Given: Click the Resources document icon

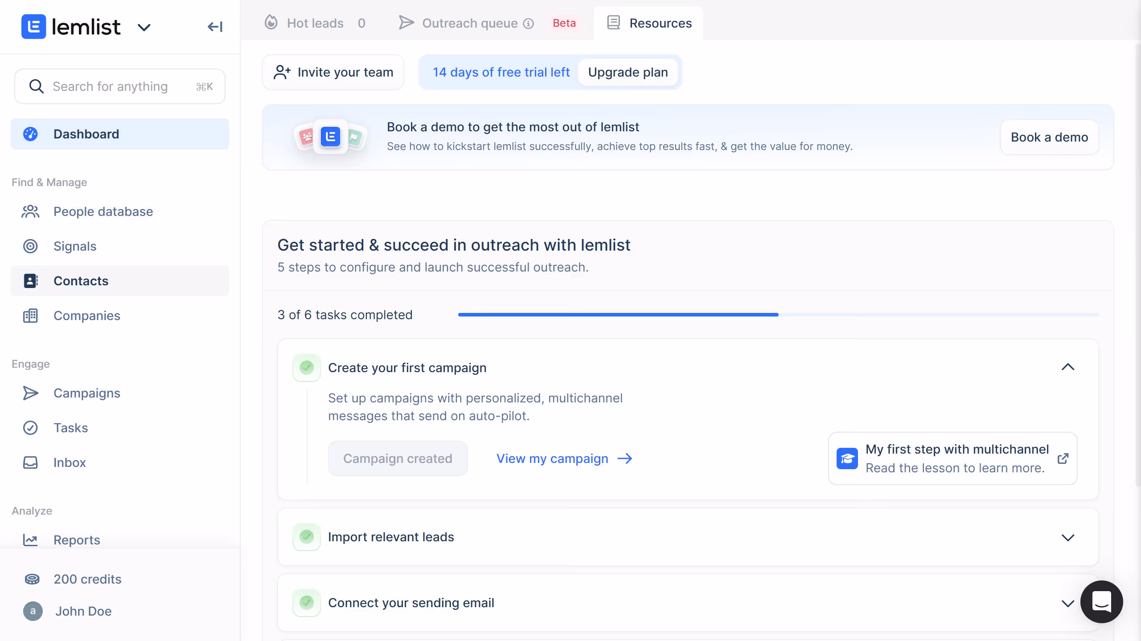Looking at the screenshot, I should click(613, 22).
